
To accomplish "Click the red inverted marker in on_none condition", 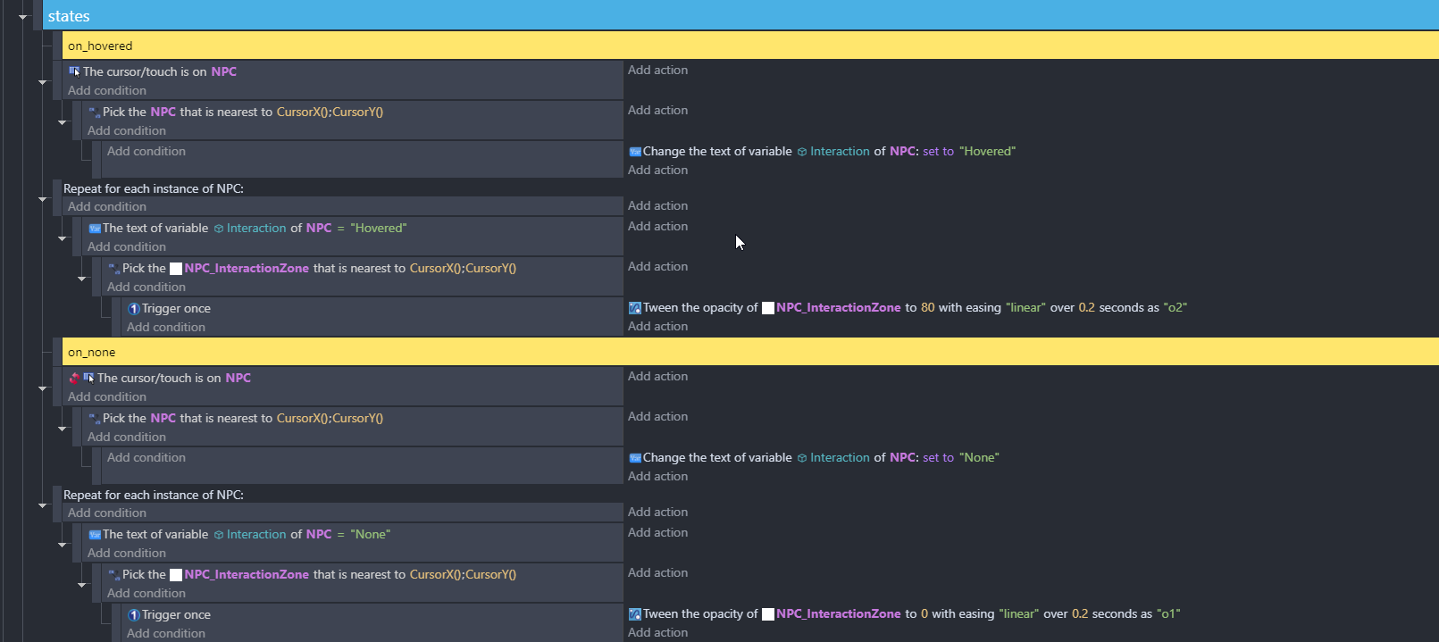I will tap(74, 378).
